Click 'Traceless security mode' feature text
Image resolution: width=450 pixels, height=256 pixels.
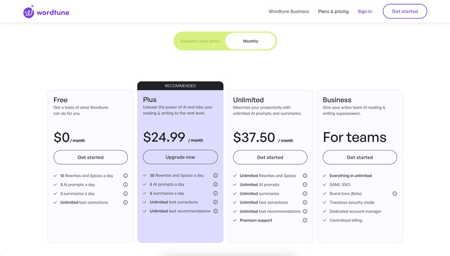(352, 202)
